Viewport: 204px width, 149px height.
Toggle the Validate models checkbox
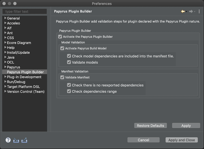tap(69, 62)
